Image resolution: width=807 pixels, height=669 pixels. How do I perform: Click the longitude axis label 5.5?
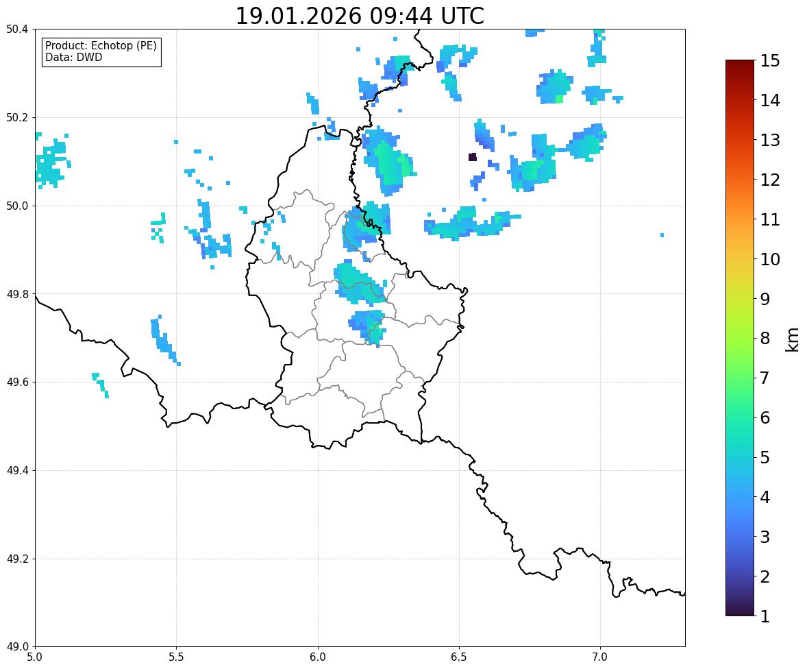pyautogui.click(x=176, y=657)
